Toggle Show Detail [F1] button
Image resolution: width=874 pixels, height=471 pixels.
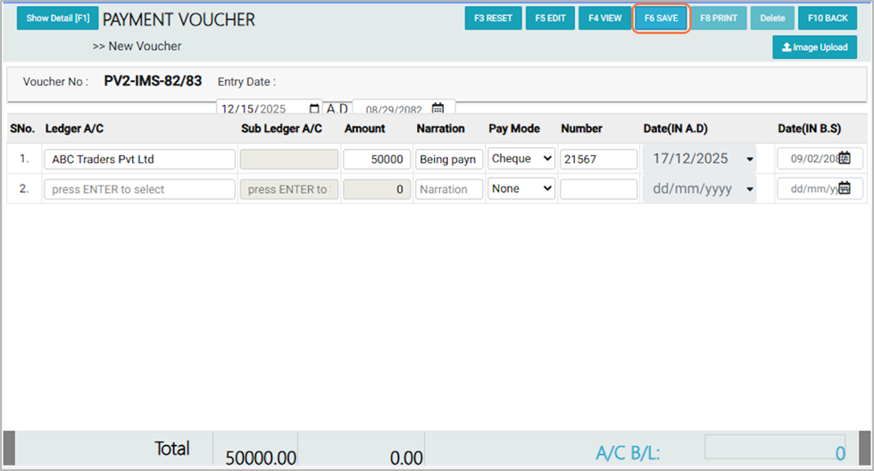[57, 18]
